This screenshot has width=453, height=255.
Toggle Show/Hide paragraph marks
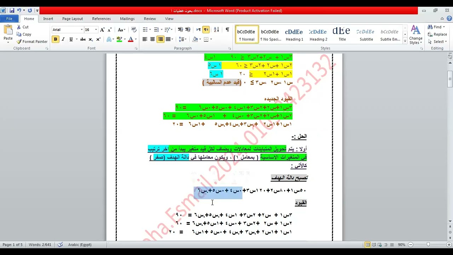coord(227,30)
